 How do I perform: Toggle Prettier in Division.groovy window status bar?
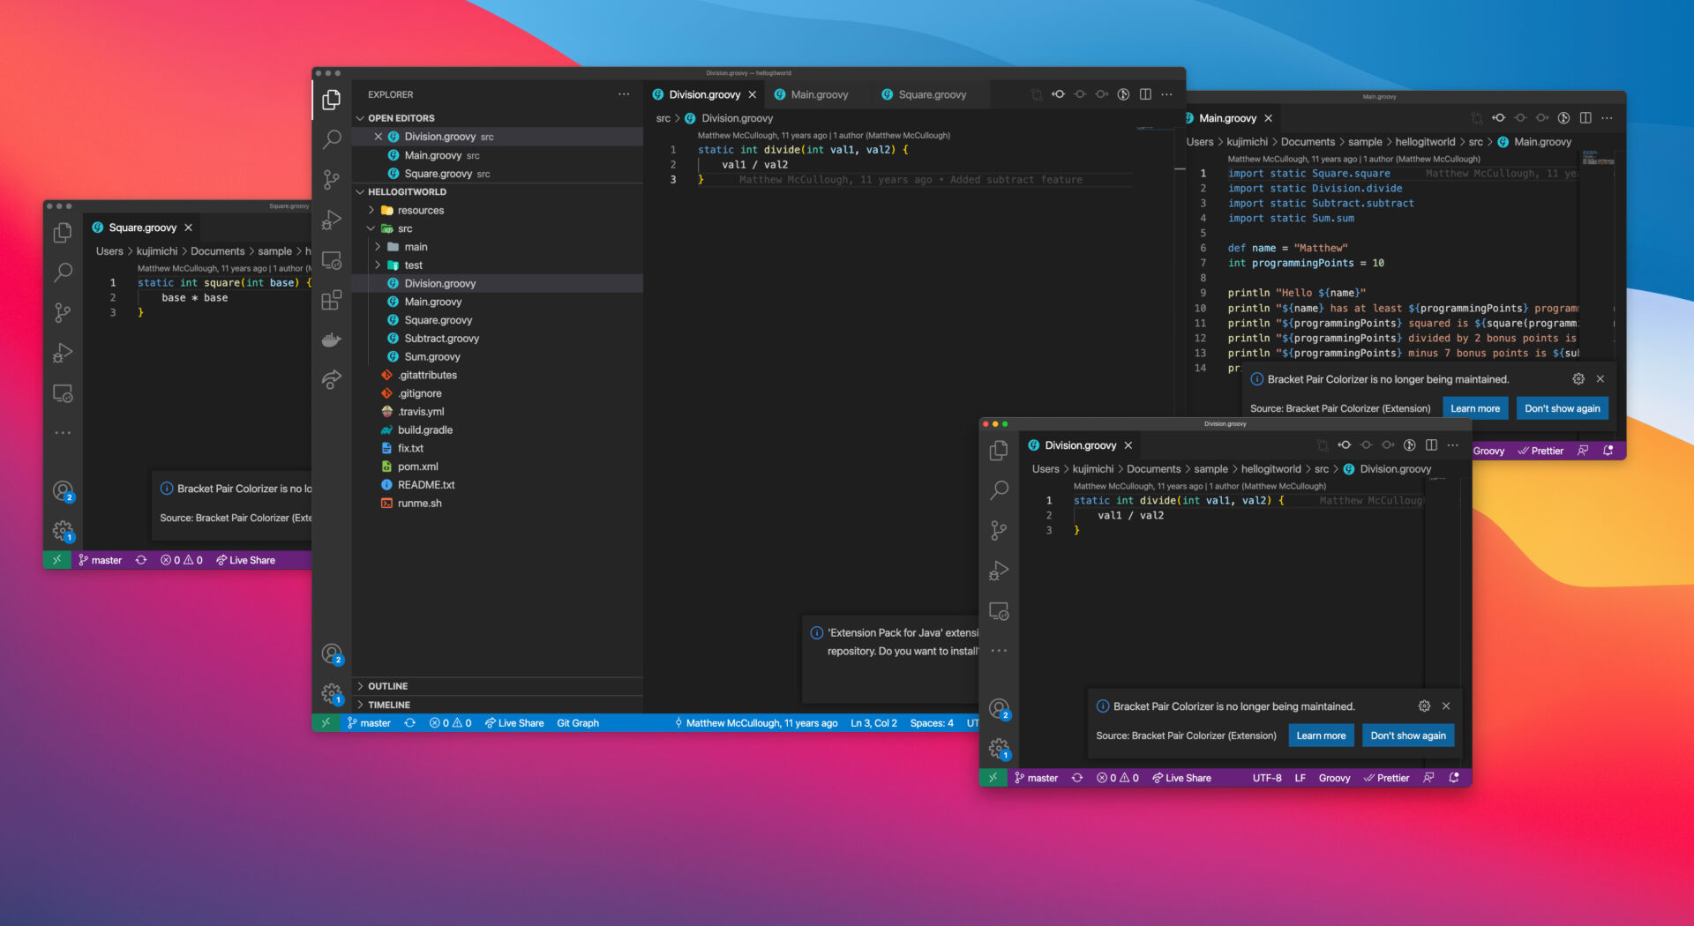1387,778
